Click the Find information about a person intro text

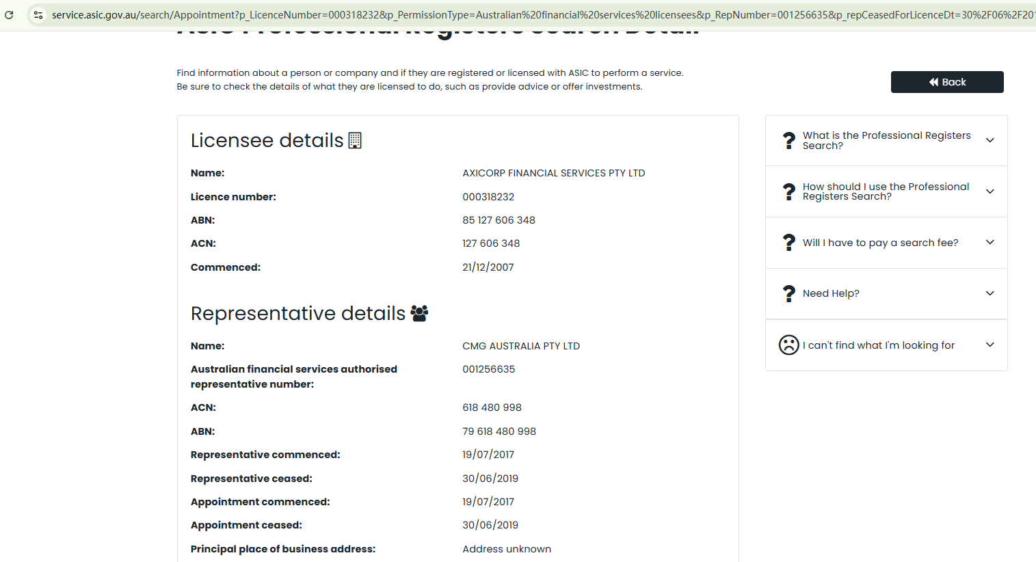pos(430,73)
